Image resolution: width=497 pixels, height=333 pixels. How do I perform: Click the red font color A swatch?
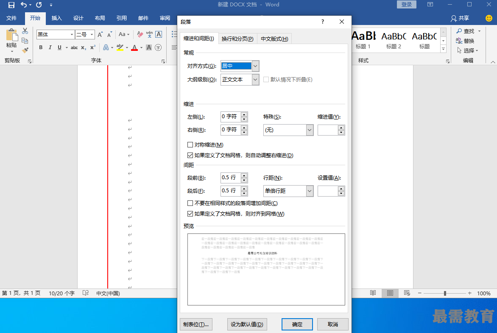click(134, 48)
